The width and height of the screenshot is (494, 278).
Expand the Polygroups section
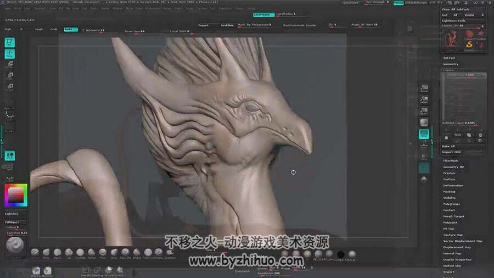[452, 204]
